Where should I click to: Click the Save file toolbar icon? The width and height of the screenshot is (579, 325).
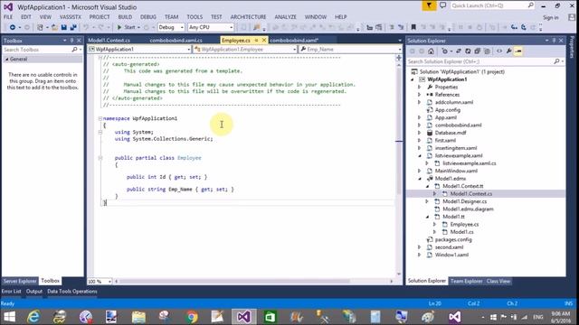click(64, 27)
